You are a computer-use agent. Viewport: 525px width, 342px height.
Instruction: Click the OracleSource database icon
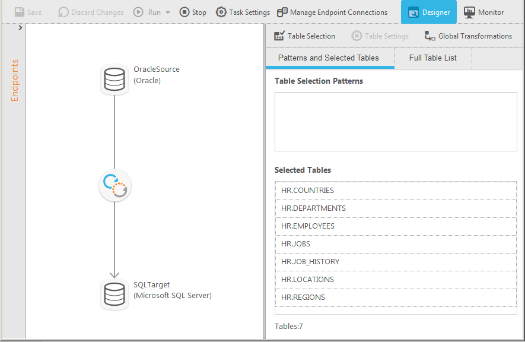[114, 80]
